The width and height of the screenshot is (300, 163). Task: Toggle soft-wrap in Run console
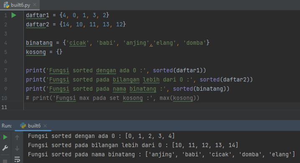point(17,159)
